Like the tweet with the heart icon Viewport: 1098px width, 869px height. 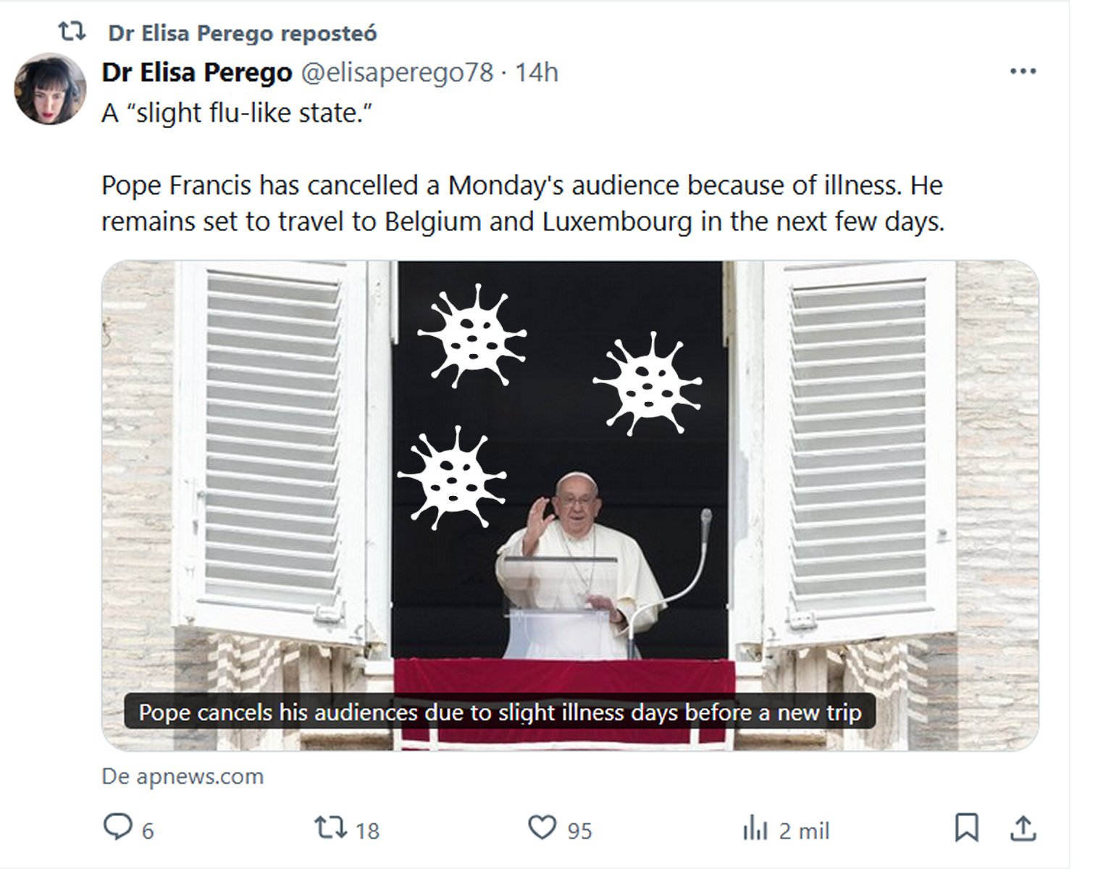[542, 827]
